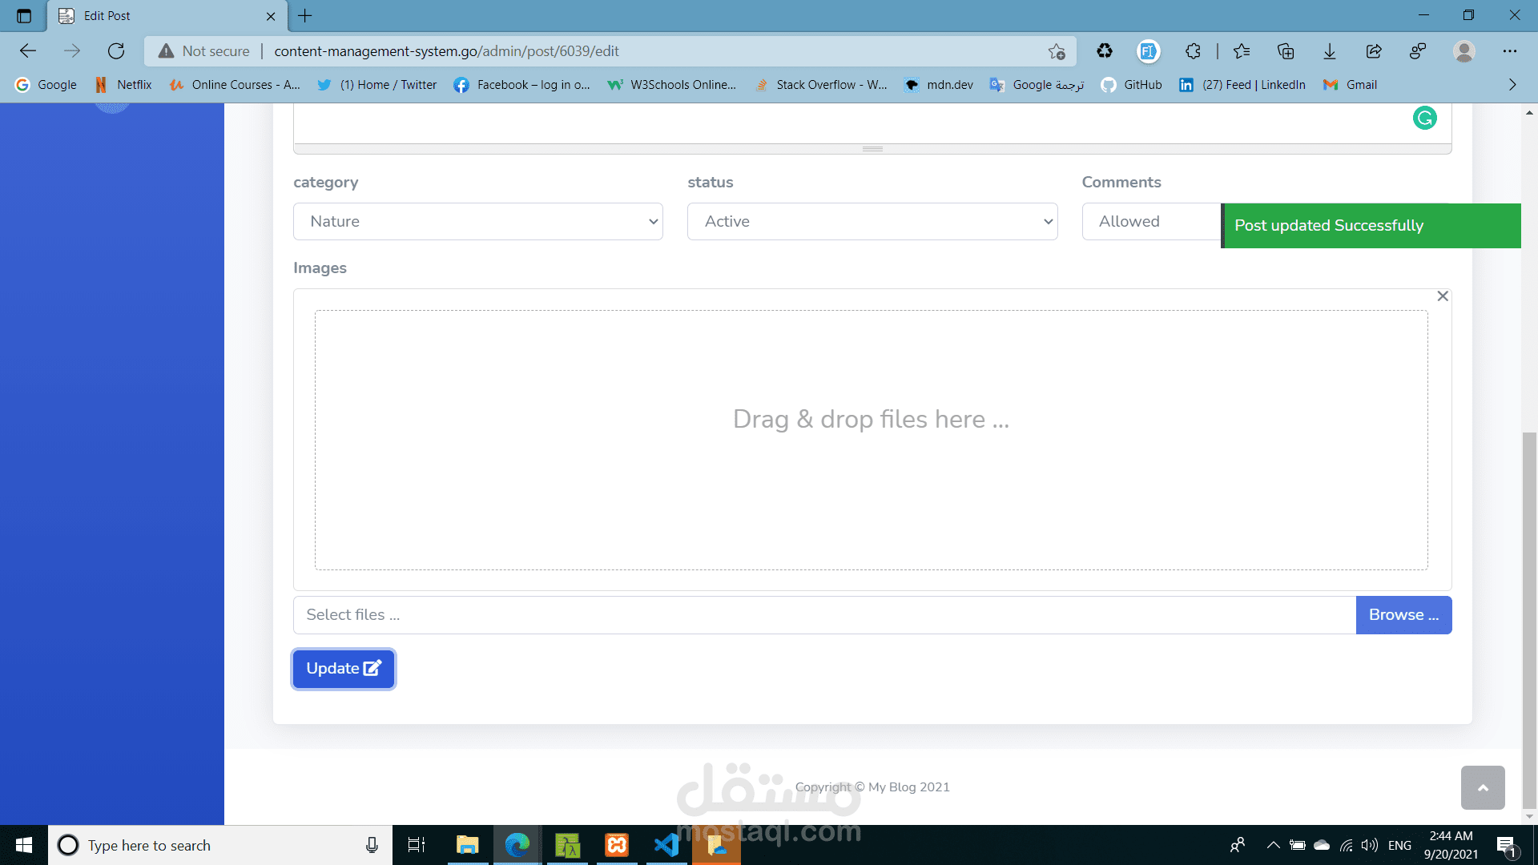Image resolution: width=1538 pixels, height=865 pixels.
Task: Open Visual Studio Code from the taskbar
Action: (666, 845)
